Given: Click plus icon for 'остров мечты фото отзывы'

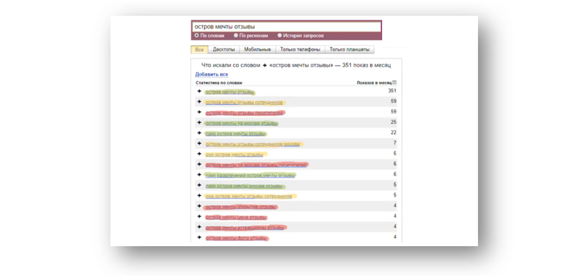Looking at the screenshot, I should pyautogui.click(x=199, y=237).
